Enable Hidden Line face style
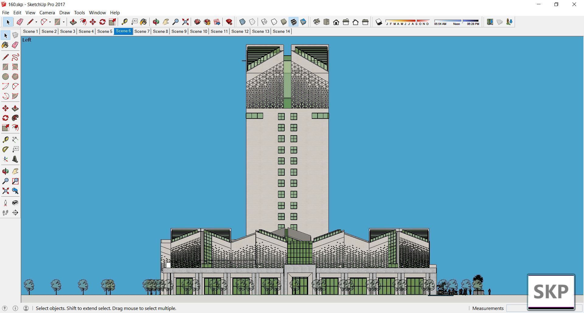The height and width of the screenshot is (313, 584). [x=274, y=22]
